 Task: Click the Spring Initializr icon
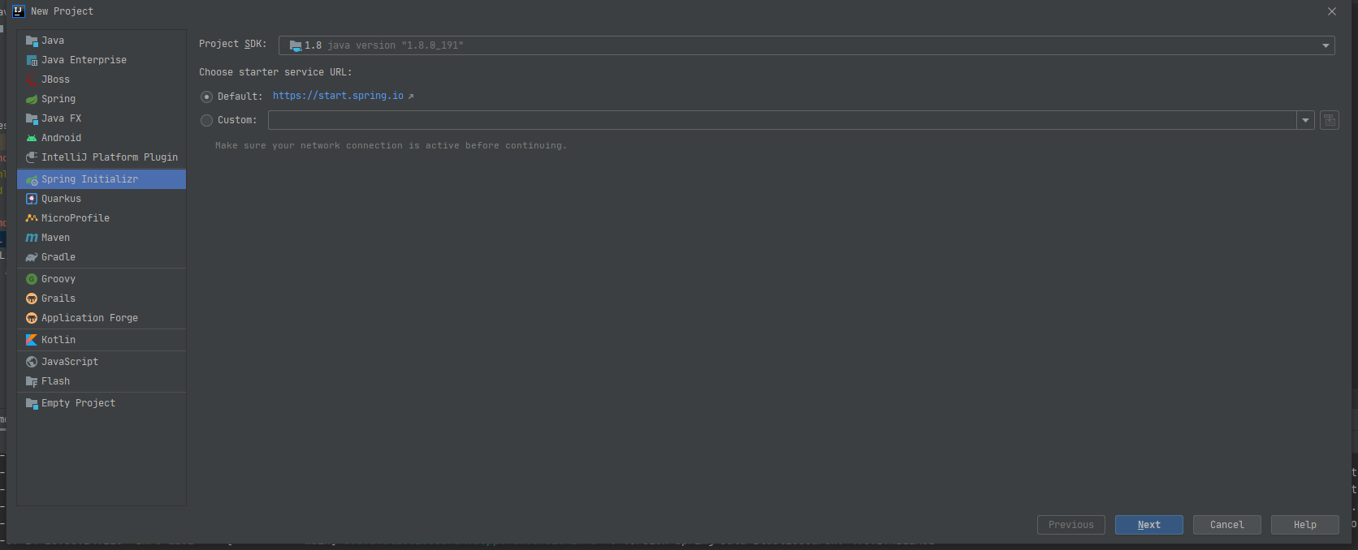(32, 179)
